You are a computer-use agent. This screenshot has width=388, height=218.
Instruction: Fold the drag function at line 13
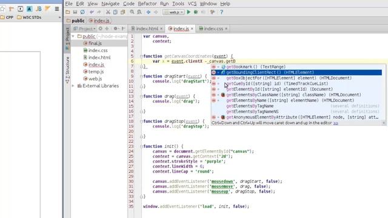tap(141, 96)
